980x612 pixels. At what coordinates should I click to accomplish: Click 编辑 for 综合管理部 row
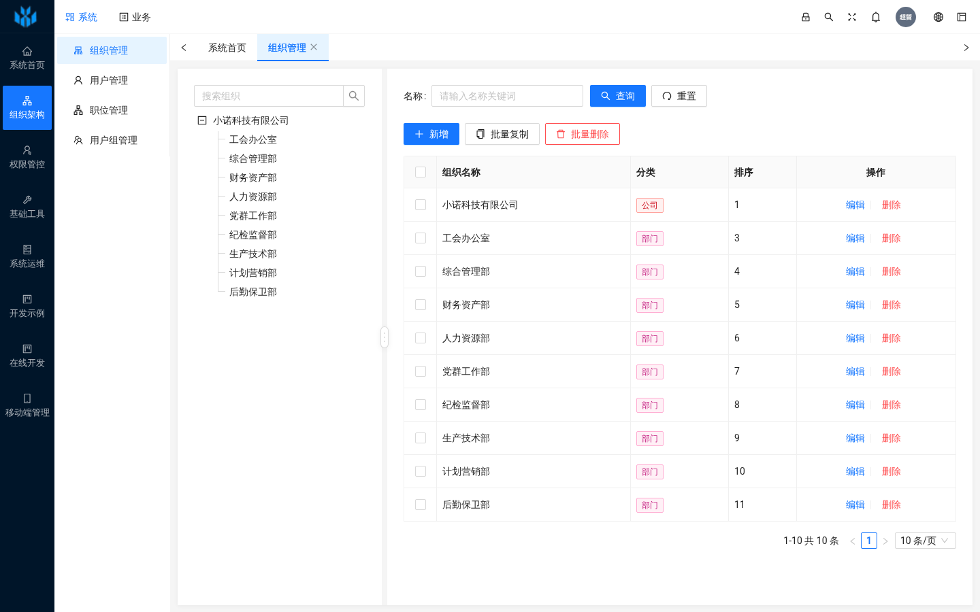coord(855,271)
